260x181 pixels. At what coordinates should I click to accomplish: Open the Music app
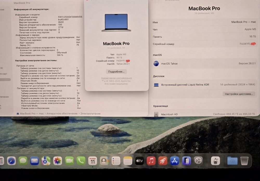coord(151,161)
